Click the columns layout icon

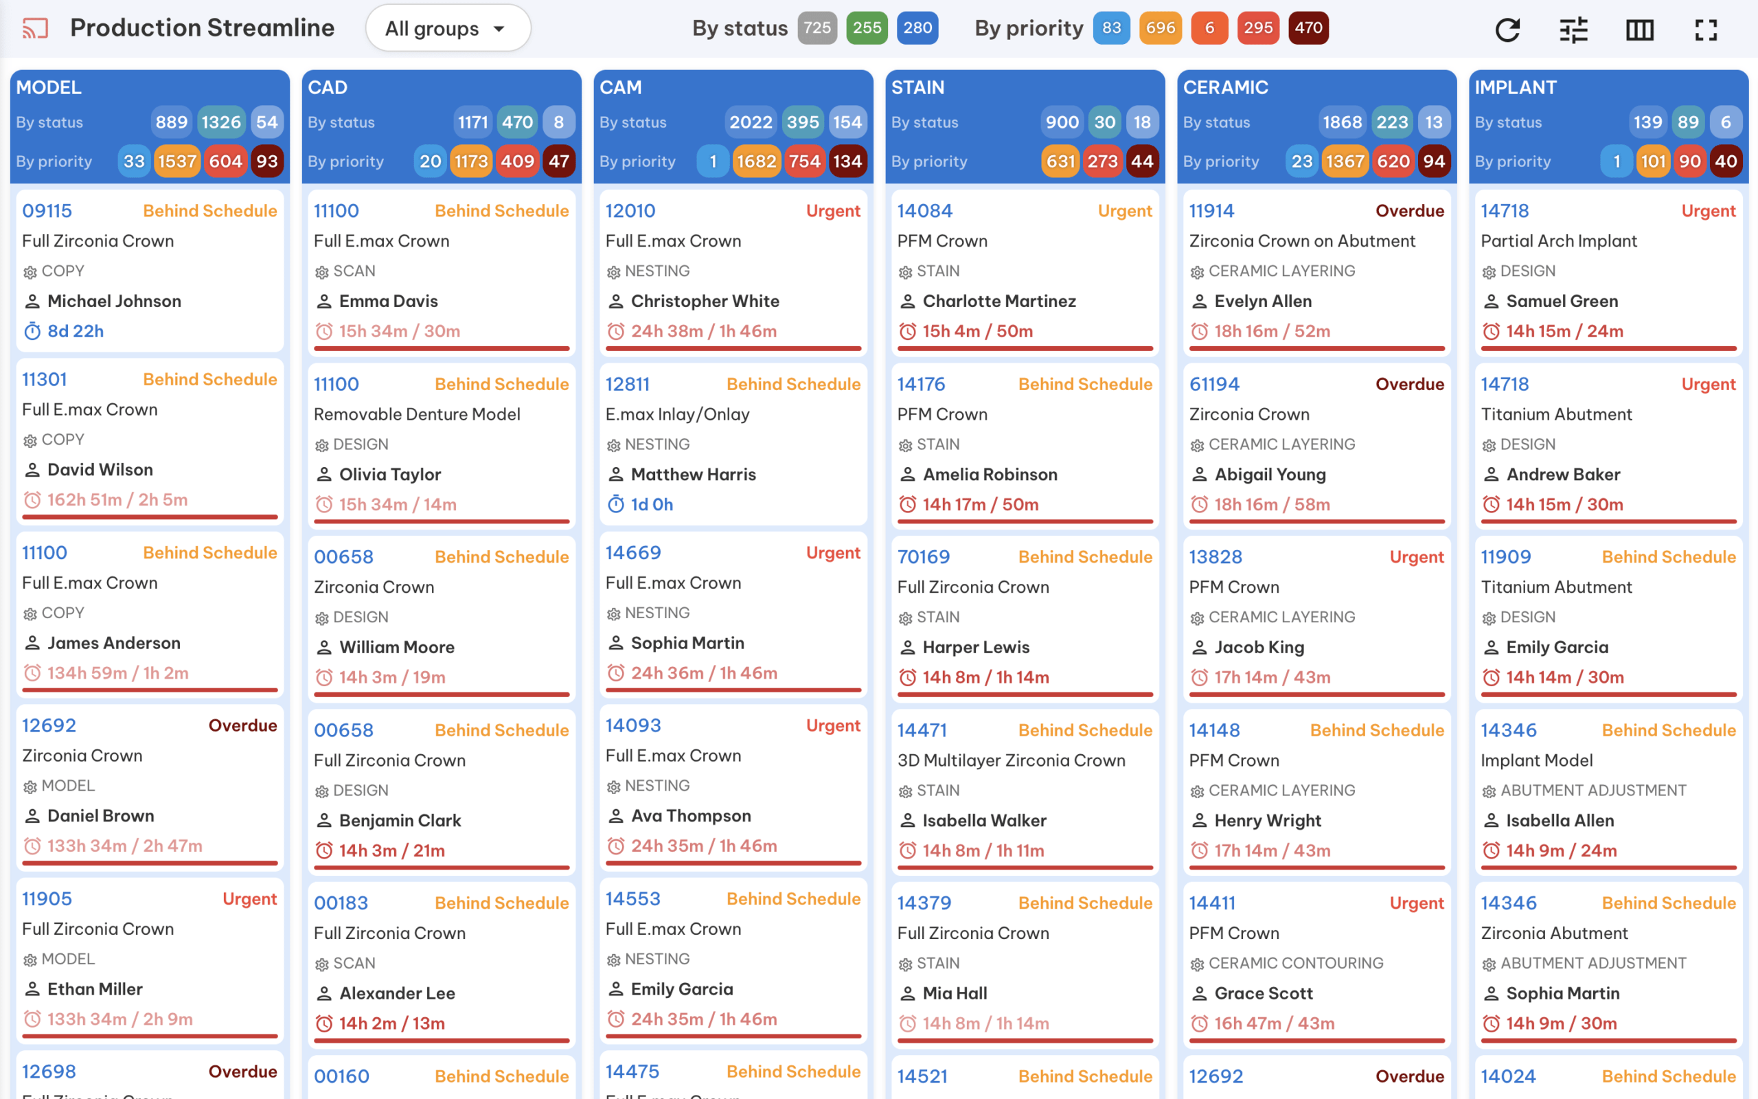coord(1640,29)
